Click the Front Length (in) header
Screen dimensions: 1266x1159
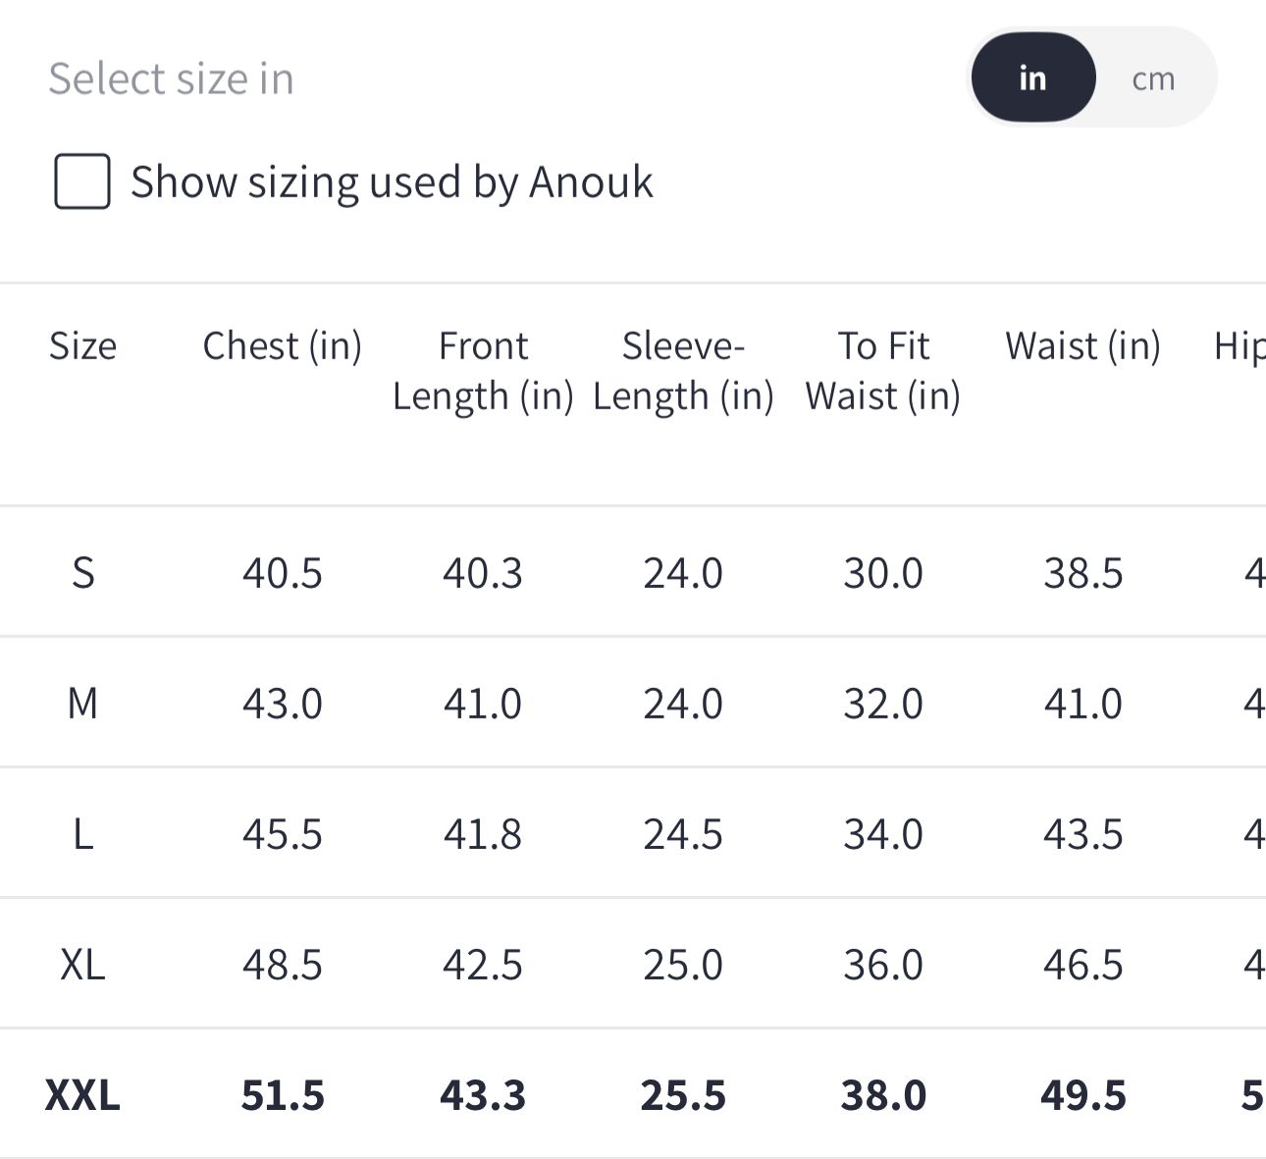coord(483,371)
